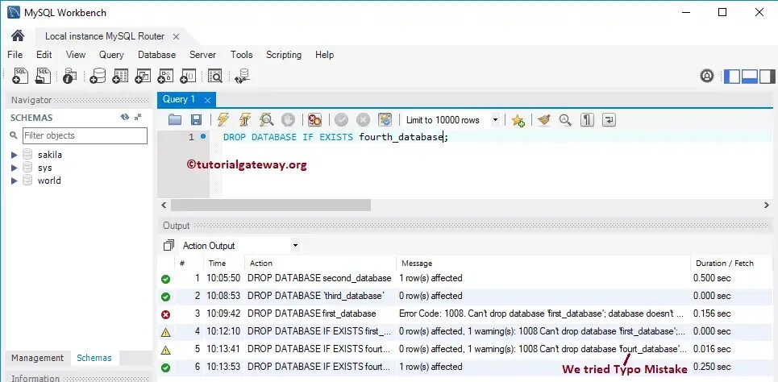The image size is (778, 382).
Task: Click the scroll left arrow of editor
Action: coord(164,205)
